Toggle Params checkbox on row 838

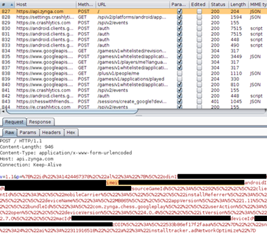pyautogui.click(x=180, y=73)
